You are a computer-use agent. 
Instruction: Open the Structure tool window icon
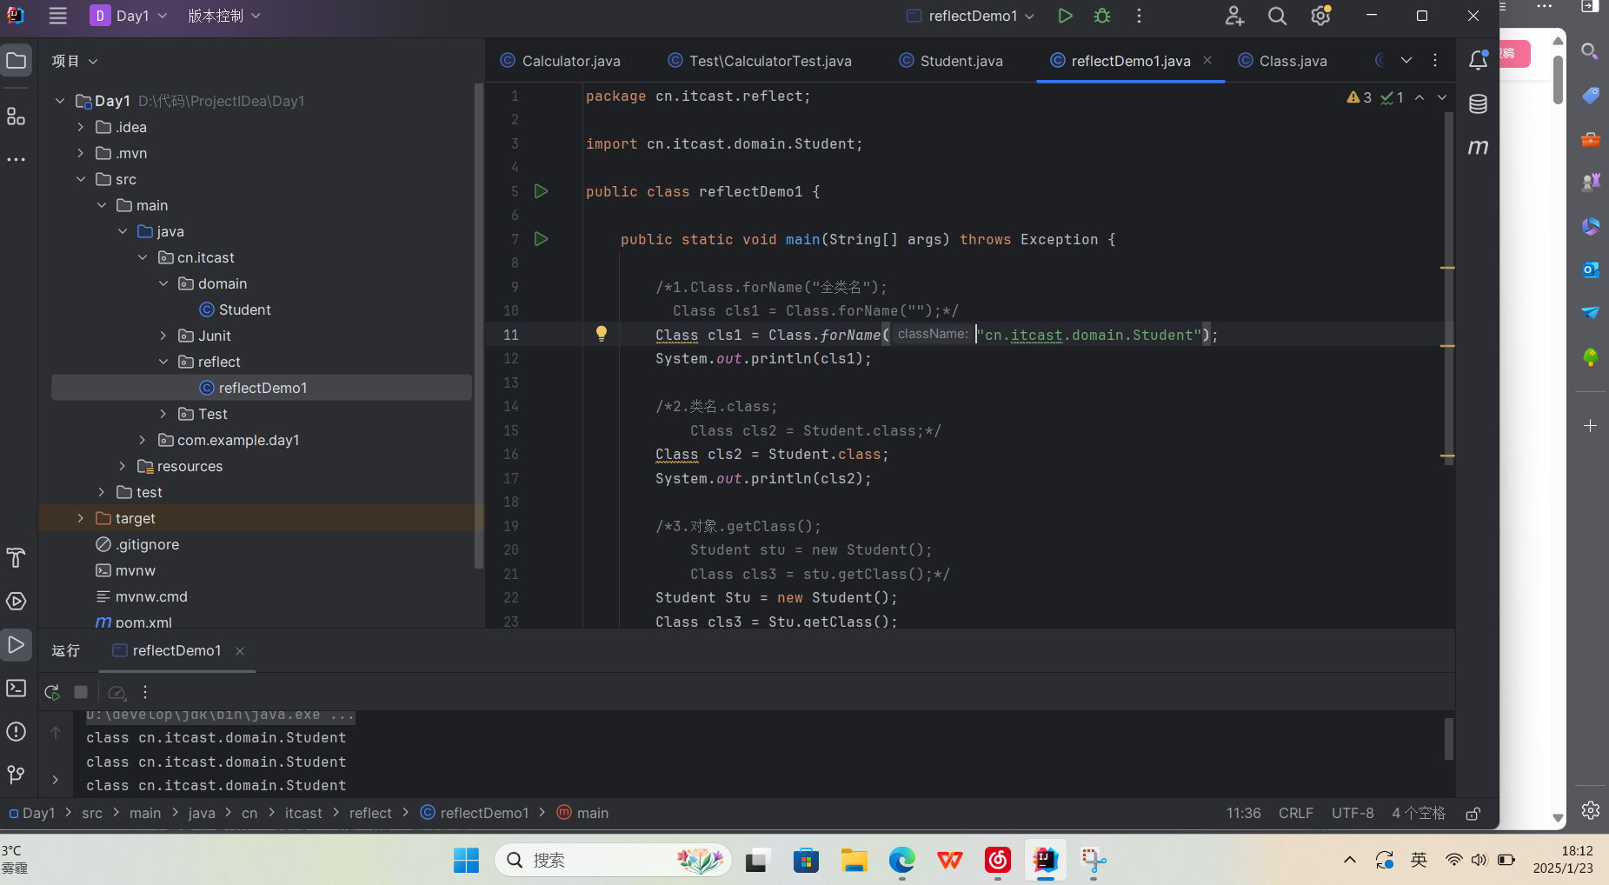[x=17, y=116]
